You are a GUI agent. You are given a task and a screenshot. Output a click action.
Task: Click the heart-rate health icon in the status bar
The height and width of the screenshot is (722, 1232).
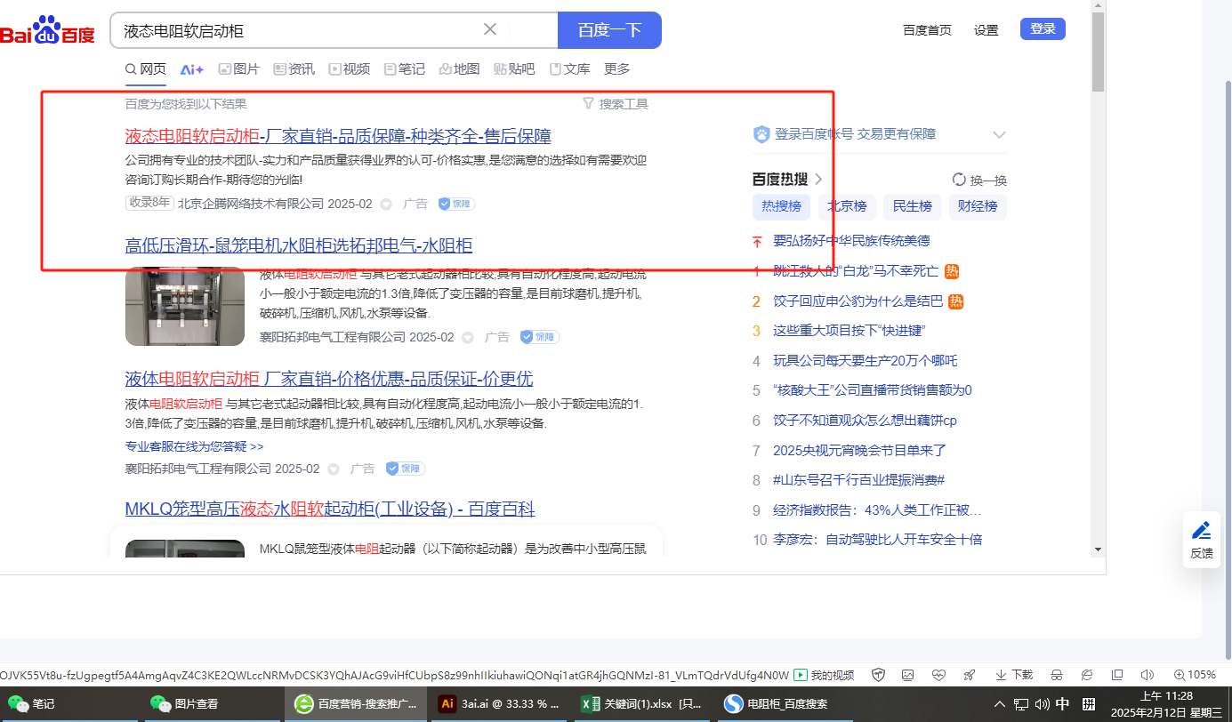click(939, 675)
